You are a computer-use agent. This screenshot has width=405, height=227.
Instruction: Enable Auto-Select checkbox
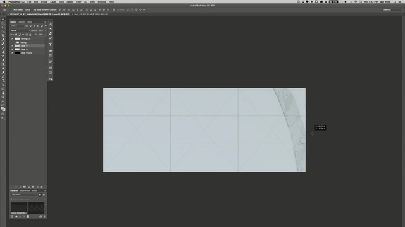pos(11,10)
